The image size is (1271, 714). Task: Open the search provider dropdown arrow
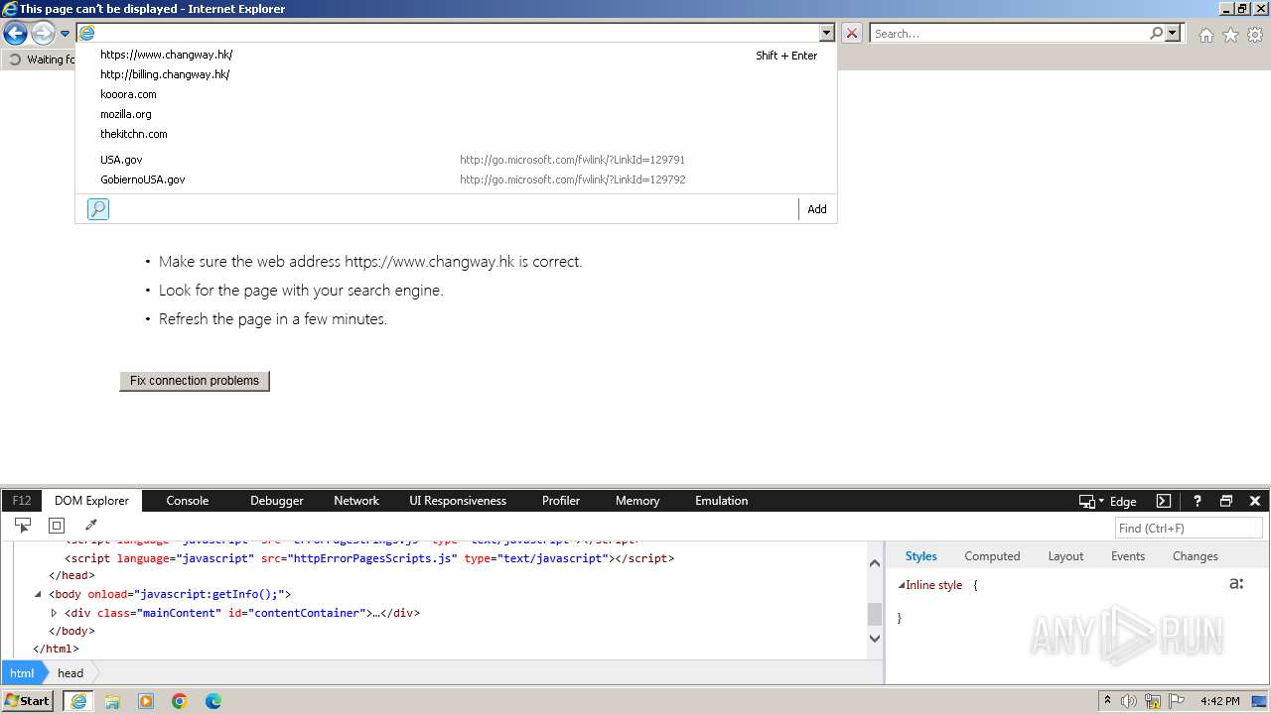pos(1173,33)
